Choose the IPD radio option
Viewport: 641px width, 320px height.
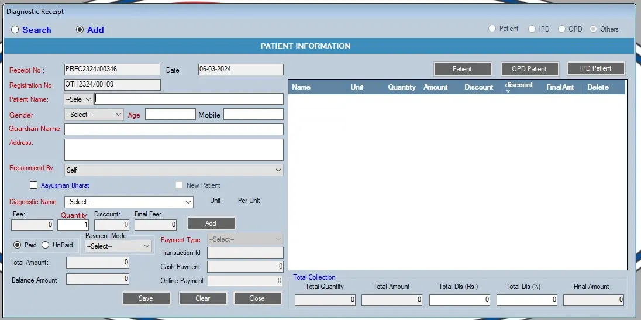click(532, 29)
